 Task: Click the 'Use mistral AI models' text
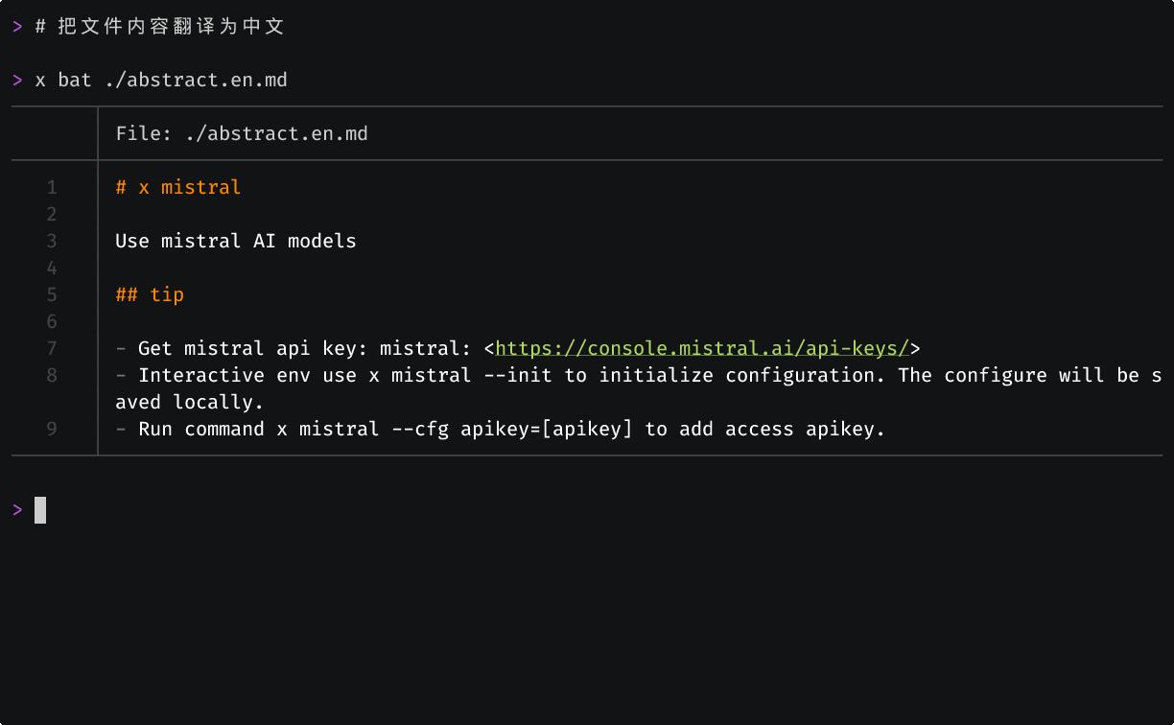[236, 241]
